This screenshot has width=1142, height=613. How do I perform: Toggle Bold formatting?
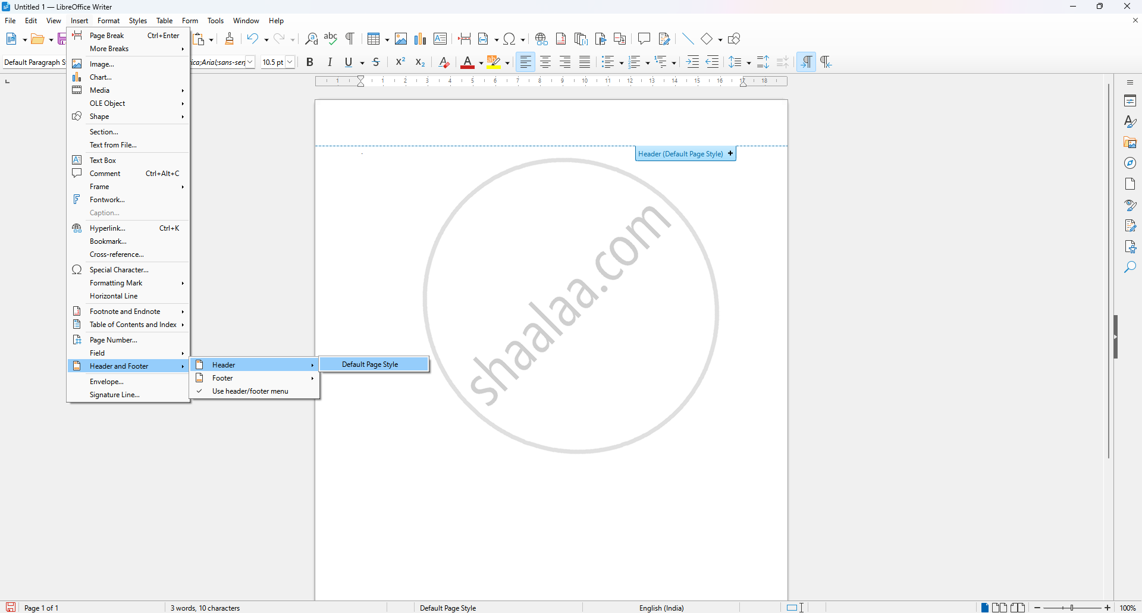click(310, 62)
